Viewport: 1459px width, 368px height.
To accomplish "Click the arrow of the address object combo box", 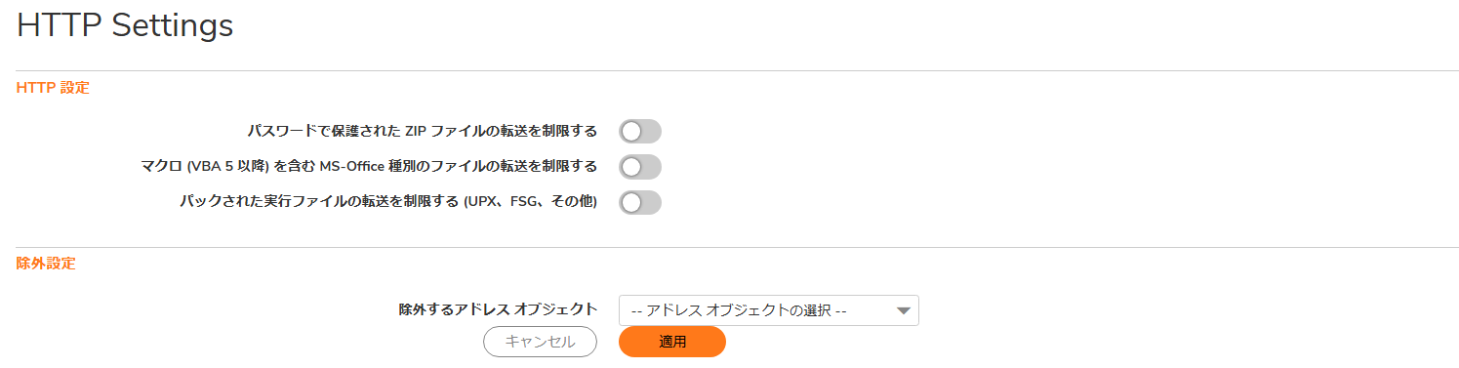I will [903, 311].
